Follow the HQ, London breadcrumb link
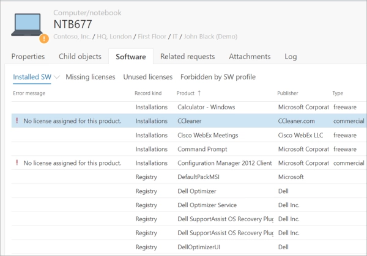Image resolution: width=367 pixels, height=256 pixels. coord(114,37)
